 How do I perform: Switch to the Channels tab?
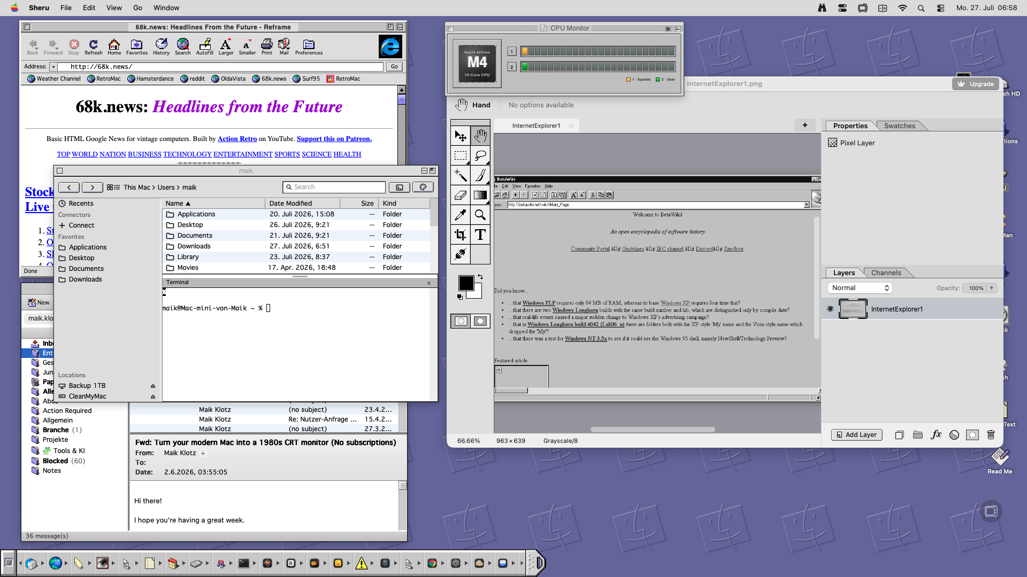tap(886, 273)
